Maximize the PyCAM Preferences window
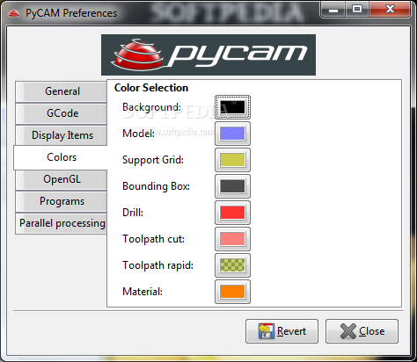Image resolution: width=417 pixels, height=362 pixels. [x=357, y=10]
